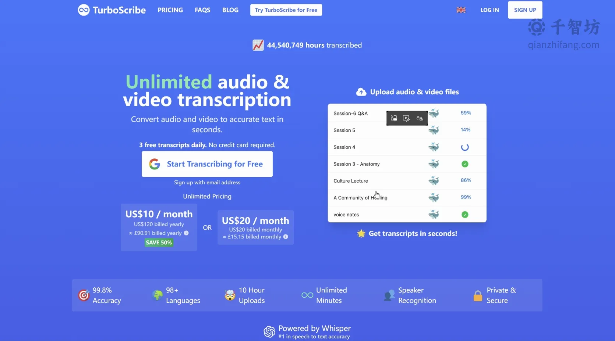
Task: Click the SAVE 50% badge
Action: tap(159, 243)
